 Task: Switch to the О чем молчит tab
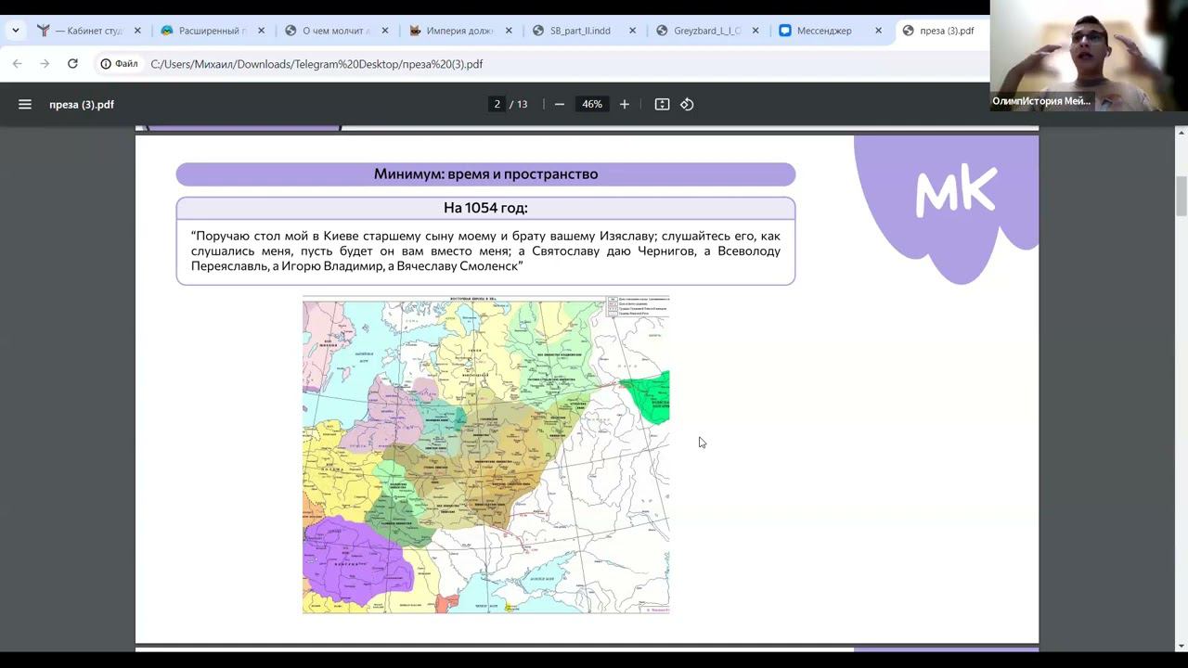[x=336, y=31]
